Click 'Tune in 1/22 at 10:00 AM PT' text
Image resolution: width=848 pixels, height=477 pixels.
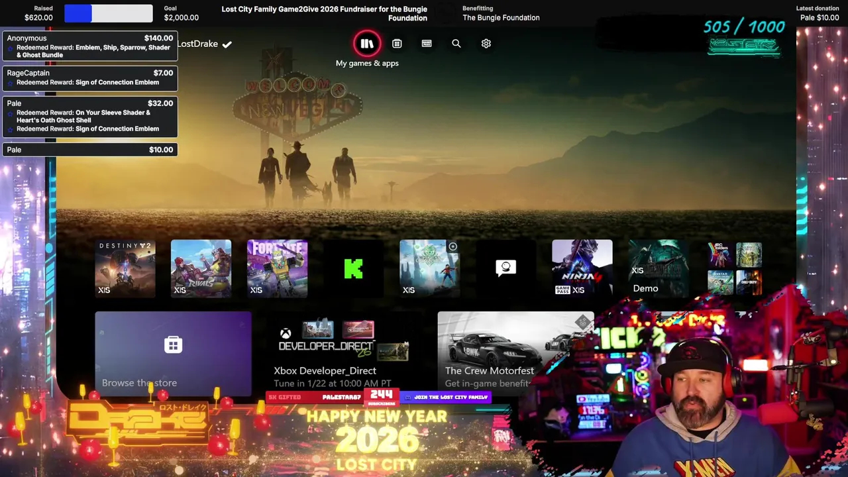(x=333, y=384)
